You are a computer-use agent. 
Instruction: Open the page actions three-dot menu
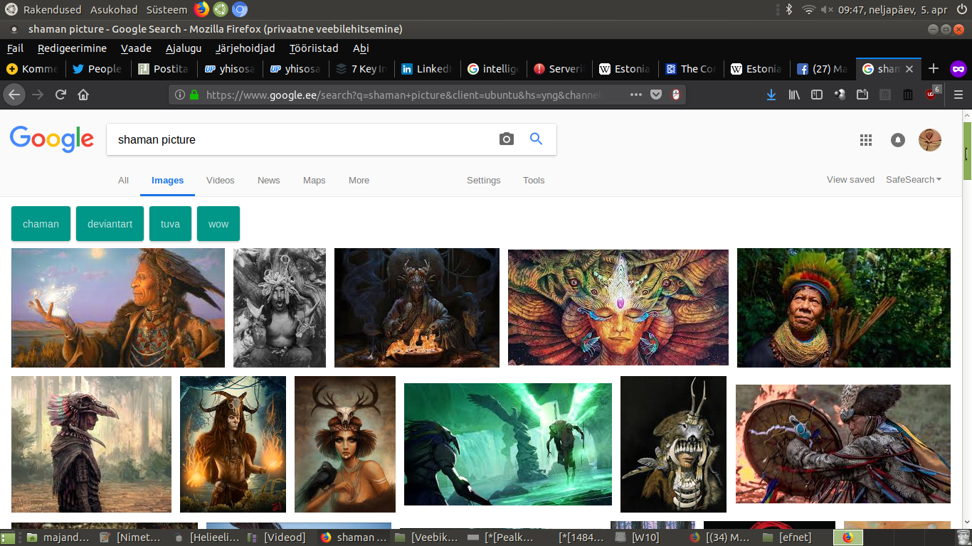pos(636,95)
